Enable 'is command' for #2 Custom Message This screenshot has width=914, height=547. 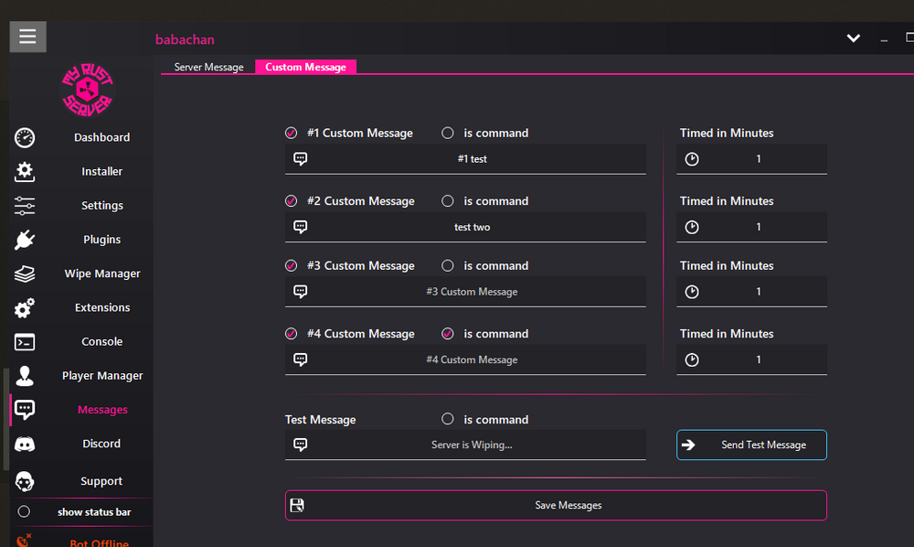(x=448, y=201)
